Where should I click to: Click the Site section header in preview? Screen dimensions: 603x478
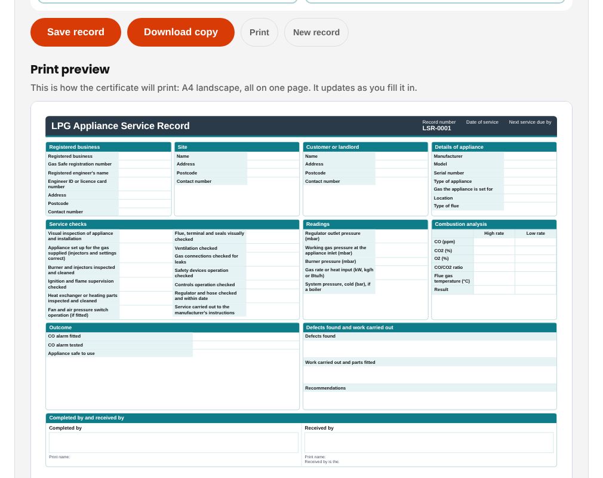[237, 147]
